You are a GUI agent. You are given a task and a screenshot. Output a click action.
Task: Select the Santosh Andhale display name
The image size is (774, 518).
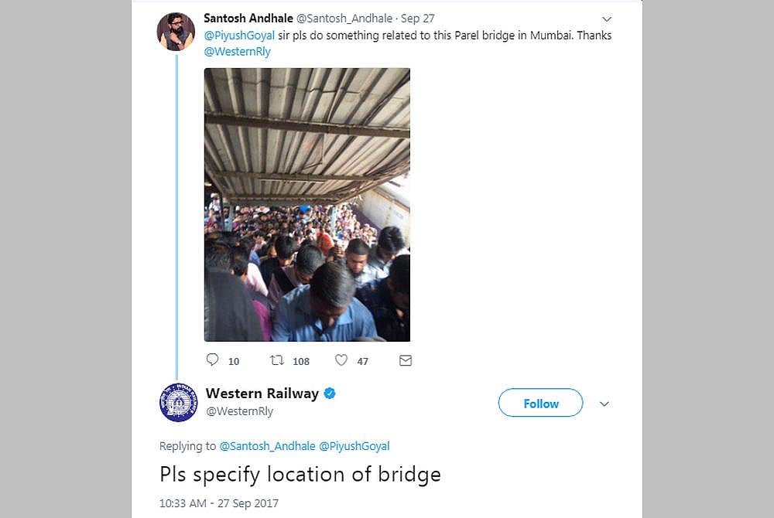tap(248, 18)
